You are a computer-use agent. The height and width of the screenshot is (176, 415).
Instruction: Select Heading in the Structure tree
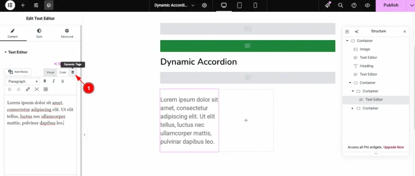pos(366,66)
